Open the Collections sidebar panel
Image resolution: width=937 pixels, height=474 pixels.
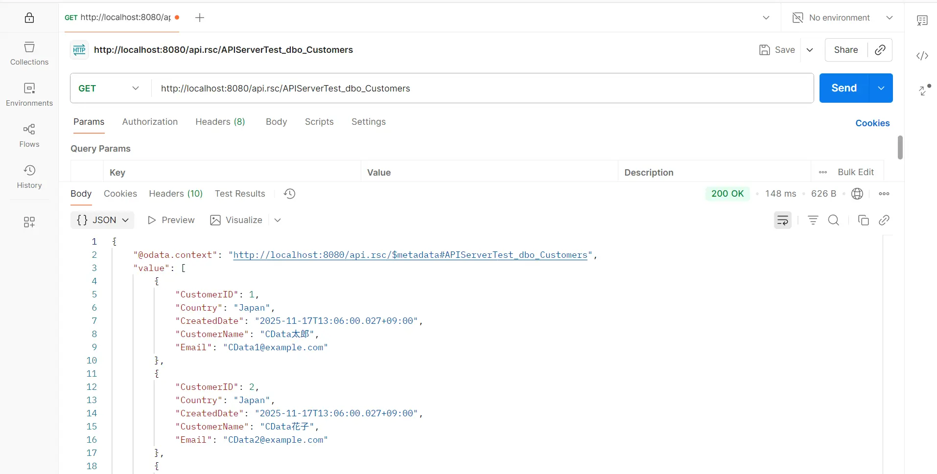click(29, 53)
